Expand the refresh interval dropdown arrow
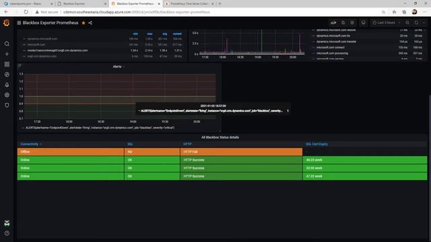Image resolution: width=431 pixels, height=242 pixels. [x=424, y=23]
